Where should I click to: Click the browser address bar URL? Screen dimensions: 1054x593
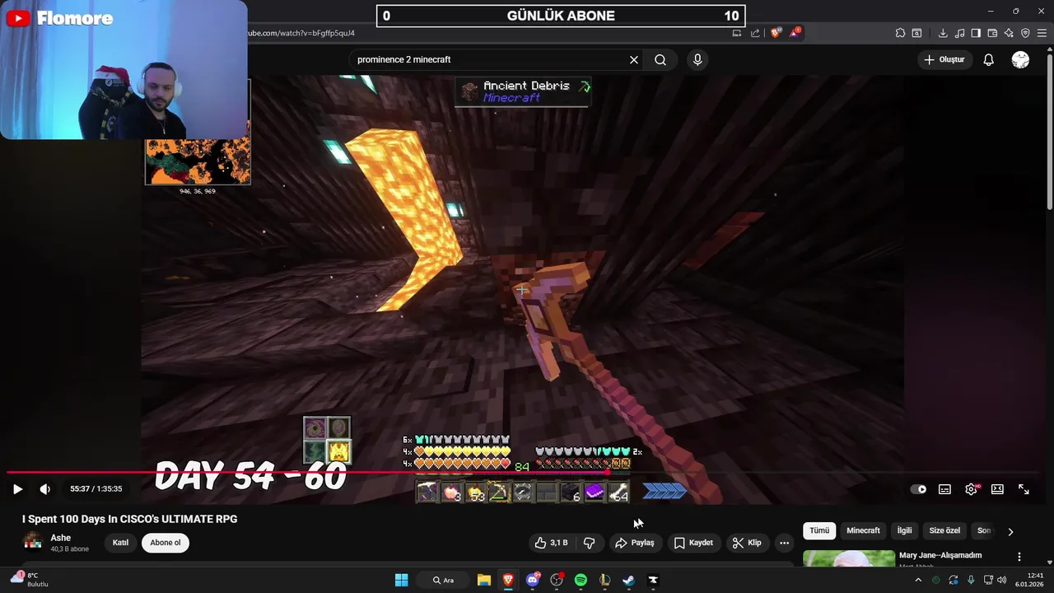[x=301, y=33]
